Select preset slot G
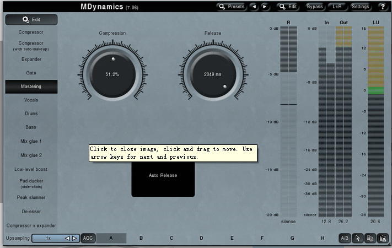392x248 pixels. click(x=292, y=238)
